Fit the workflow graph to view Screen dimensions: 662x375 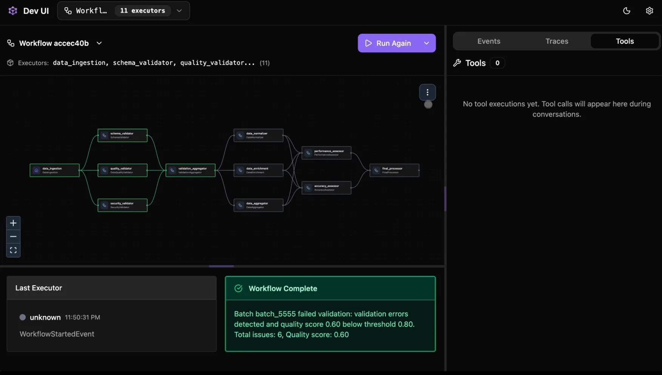pos(13,250)
